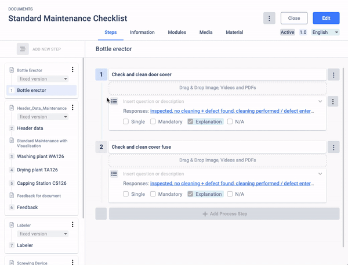Open options menu for step 1 question block
Screen dimensions: 348x265
coord(333,102)
